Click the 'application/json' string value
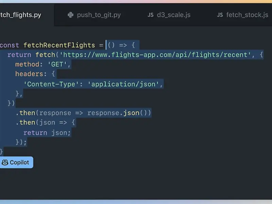Screen dimensions: 272x204 point(123,84)
